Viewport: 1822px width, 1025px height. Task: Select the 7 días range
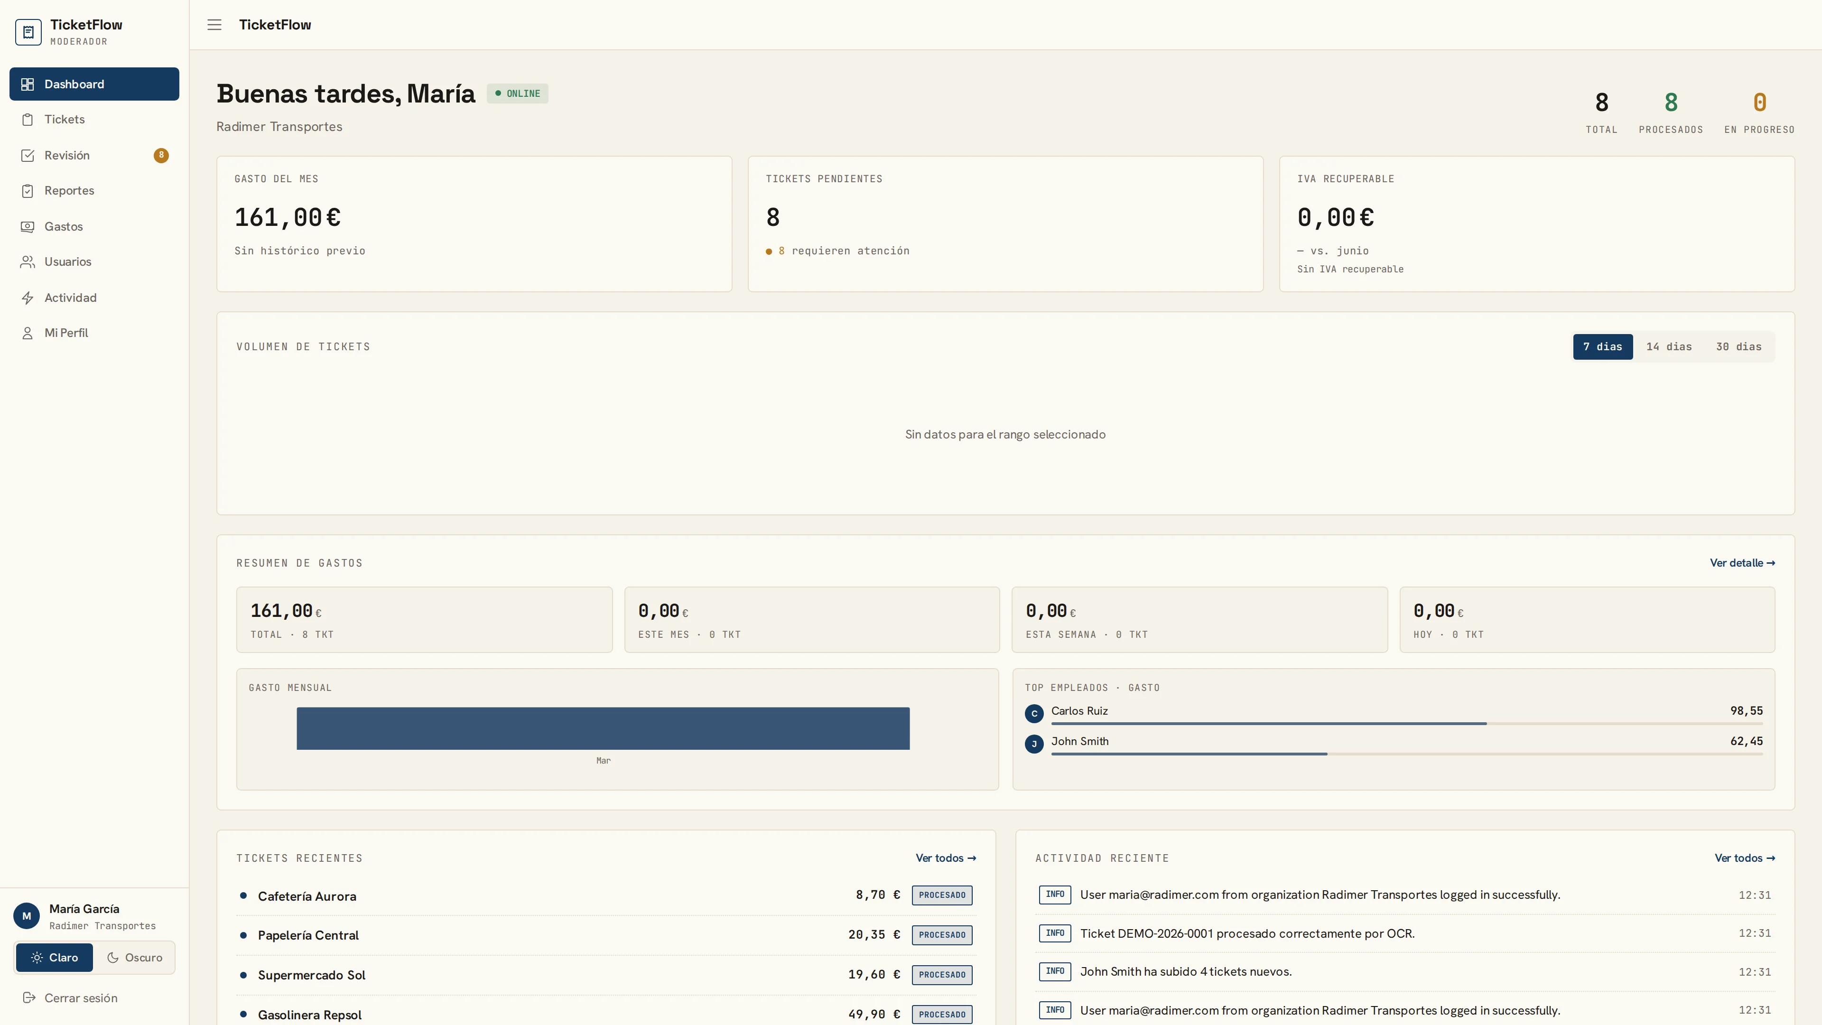[x=1603, y=346]
